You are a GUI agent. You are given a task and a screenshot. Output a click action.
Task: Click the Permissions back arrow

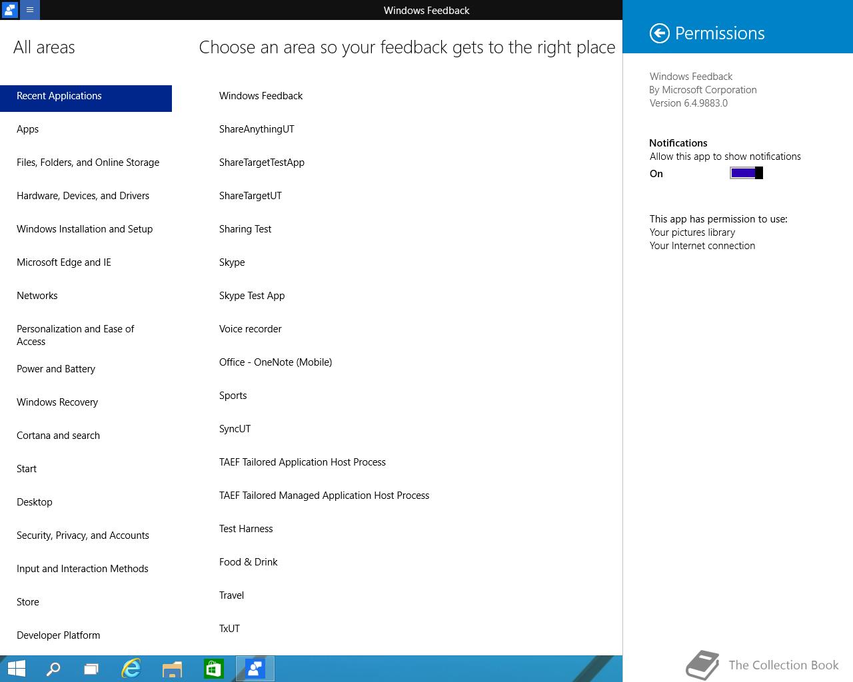(659, 33)
